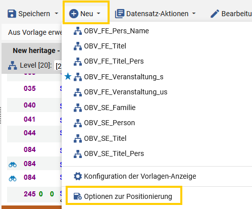Click the blue plus icon beside Neu
Image resolution: width=252 pixels, height=209 pixels.
click(74, 14)
